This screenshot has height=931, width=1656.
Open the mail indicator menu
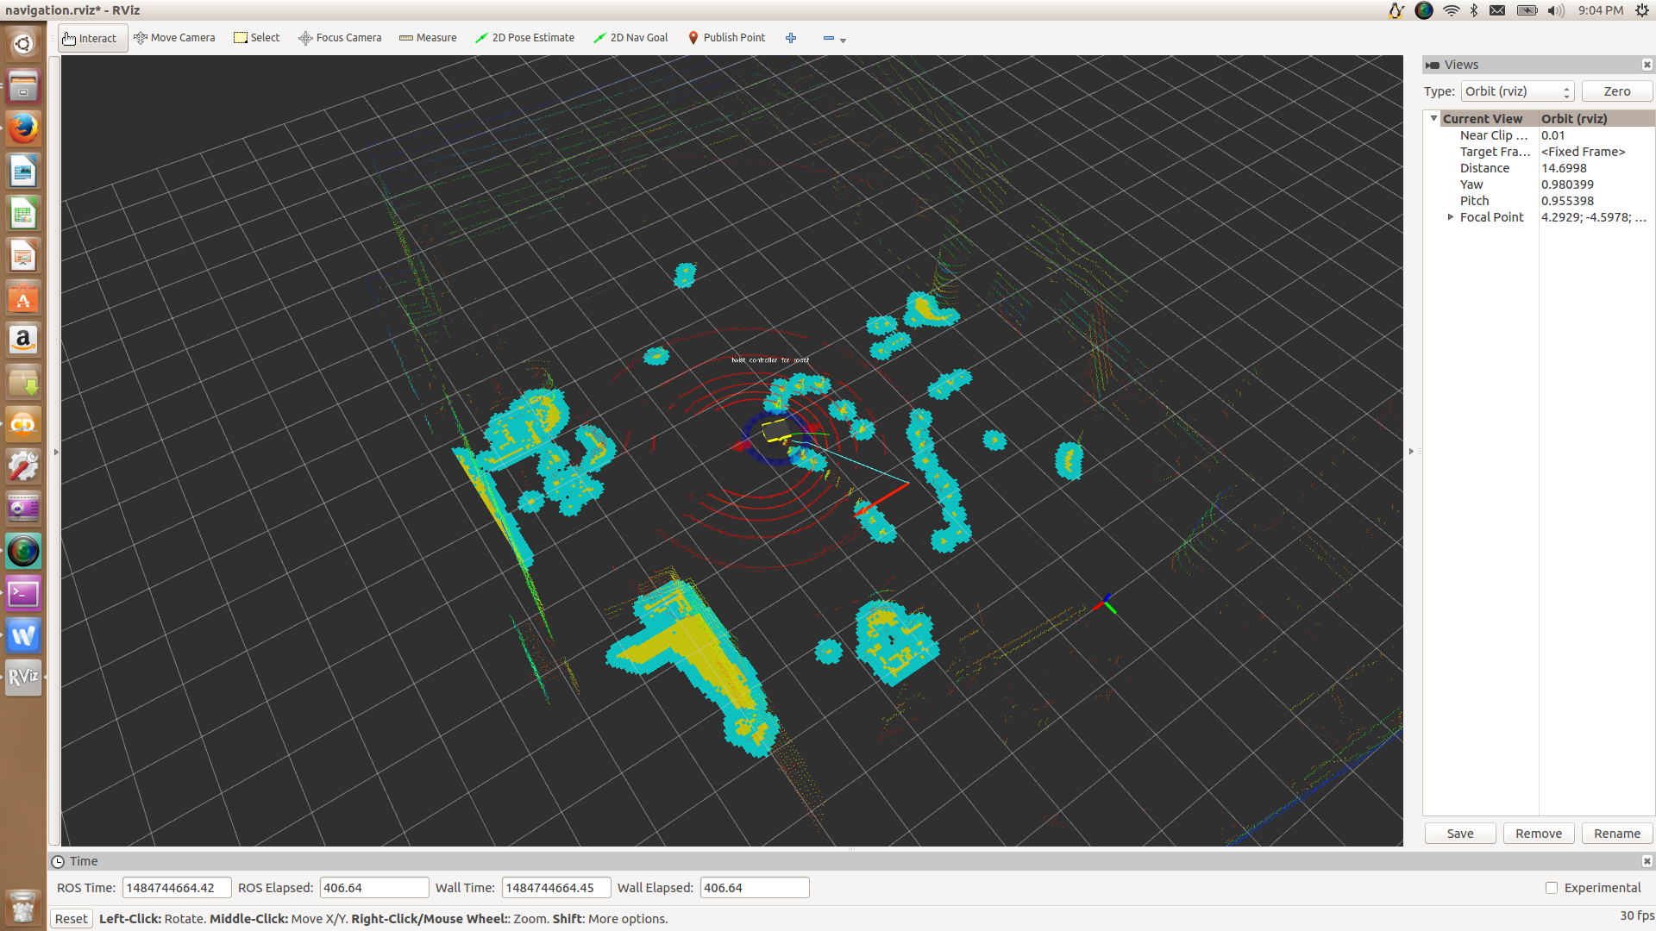[1497, 10]
